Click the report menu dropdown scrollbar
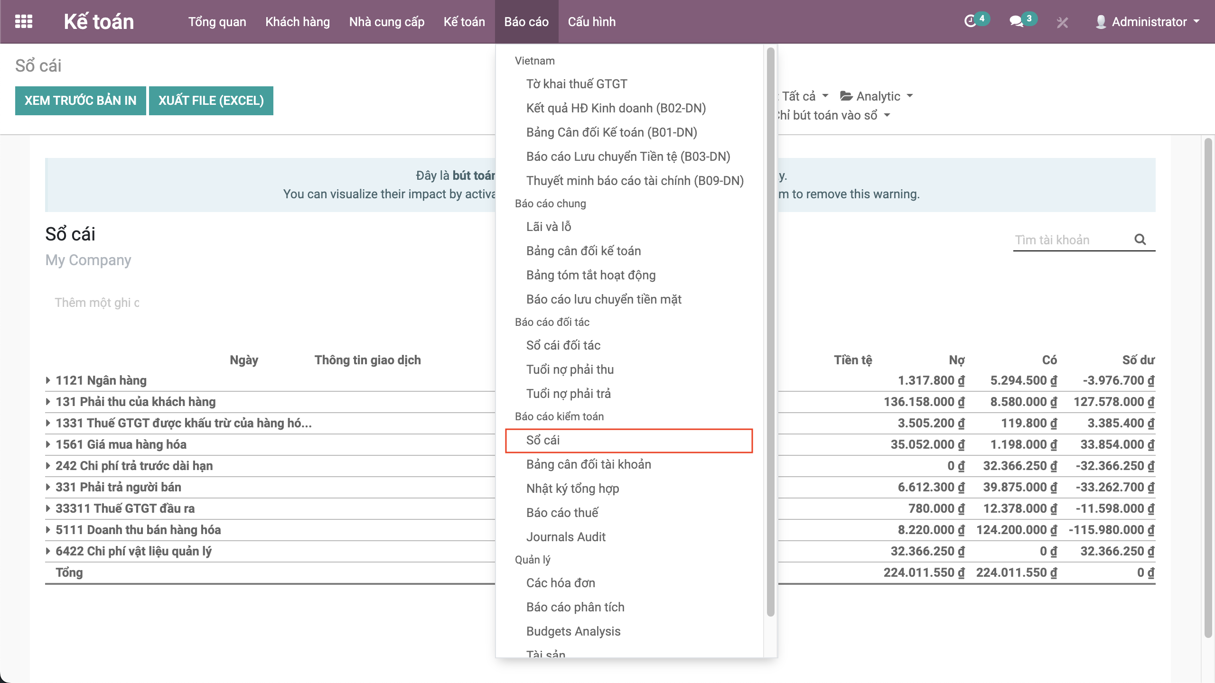Screen dimensions: 1215x683 [x=770, y=332]
